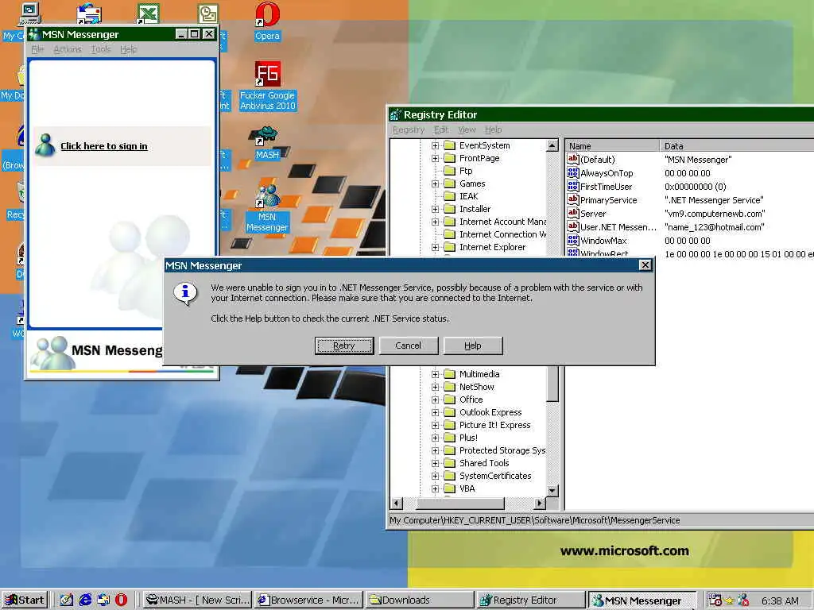Switch to the Registry Editor taskbar button
The width and height of the screenshot is (814, 610).
click(530, 600)
